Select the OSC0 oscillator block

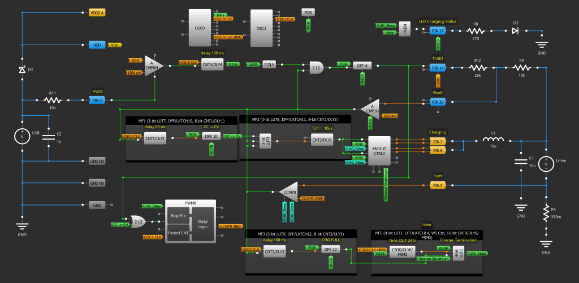point(199,28)
